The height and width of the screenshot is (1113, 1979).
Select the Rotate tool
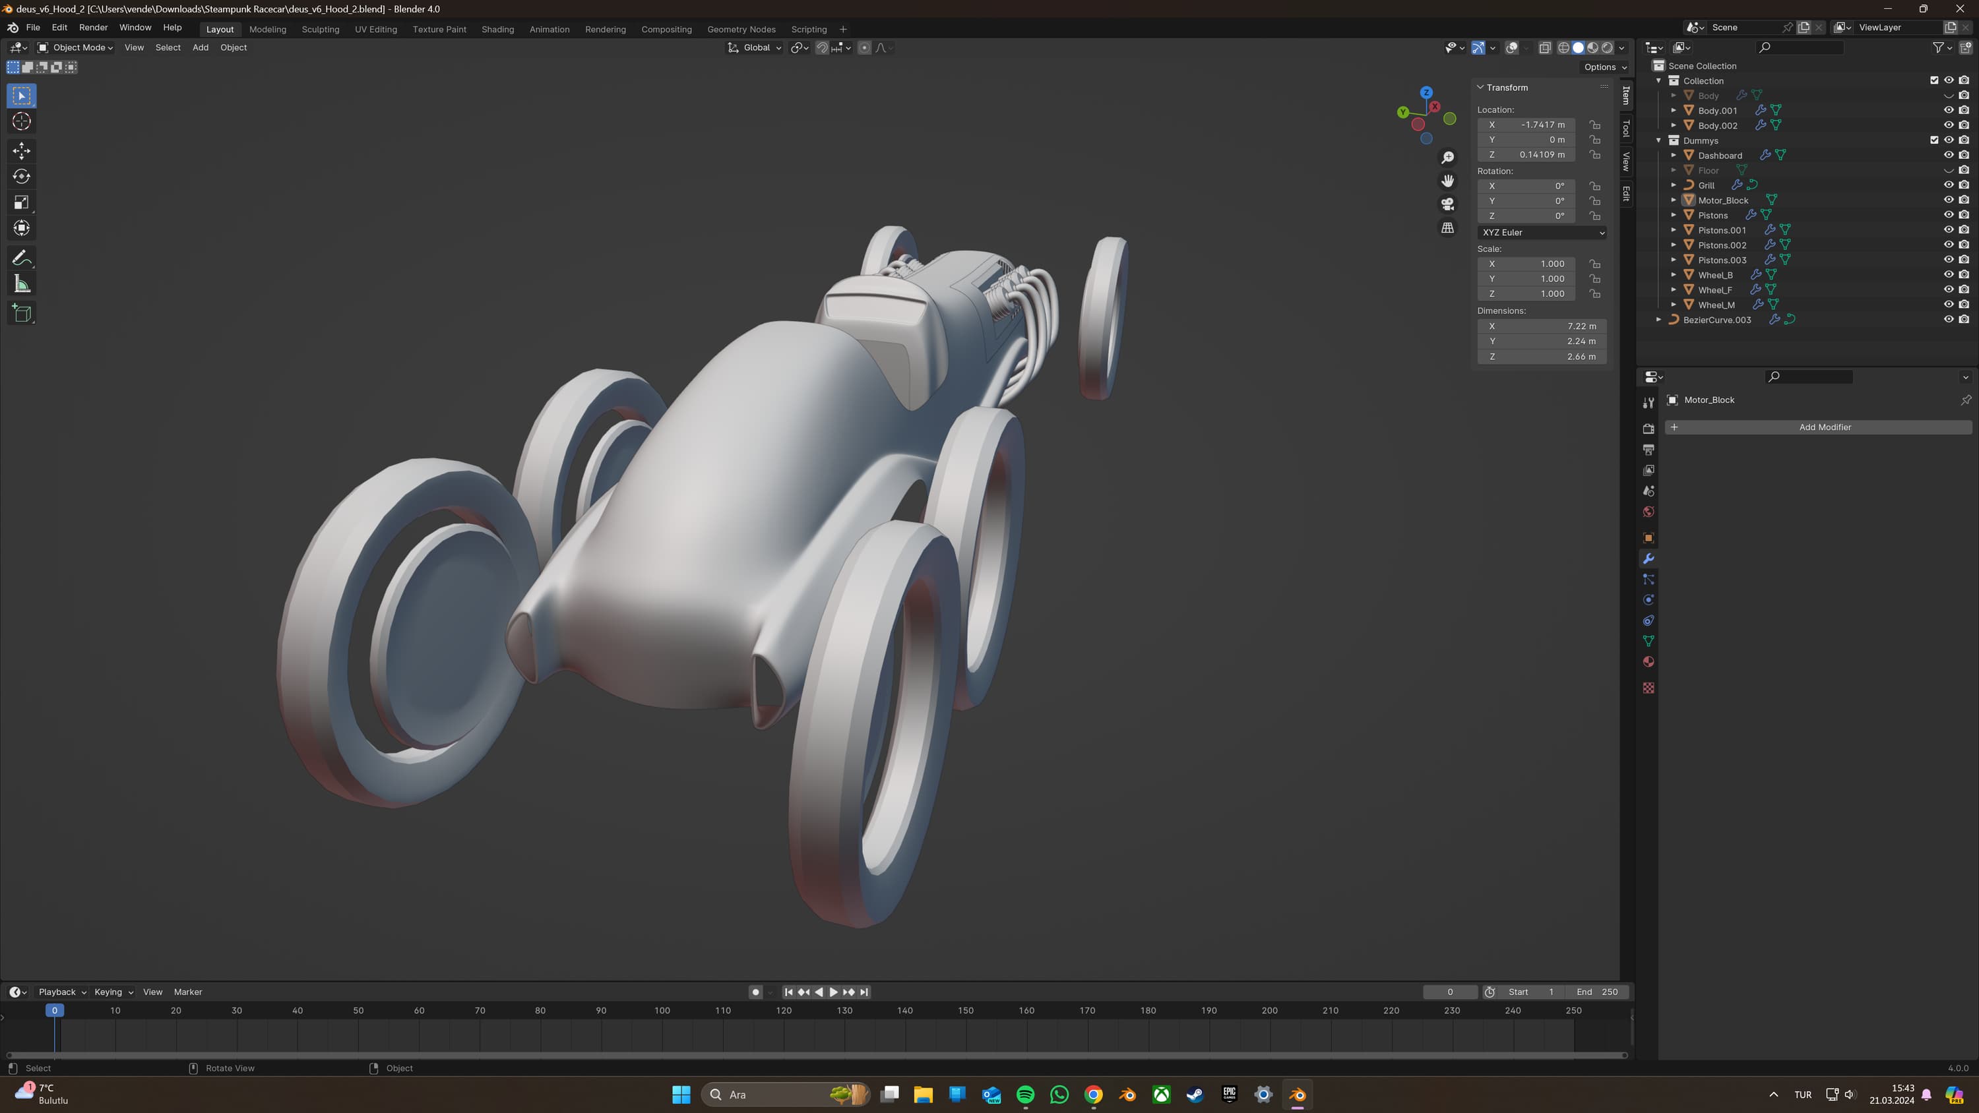pos(22,177)
